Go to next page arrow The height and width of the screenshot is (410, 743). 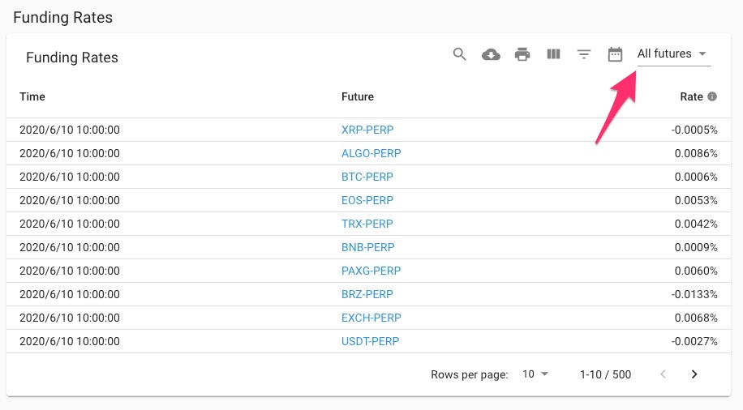694,374
